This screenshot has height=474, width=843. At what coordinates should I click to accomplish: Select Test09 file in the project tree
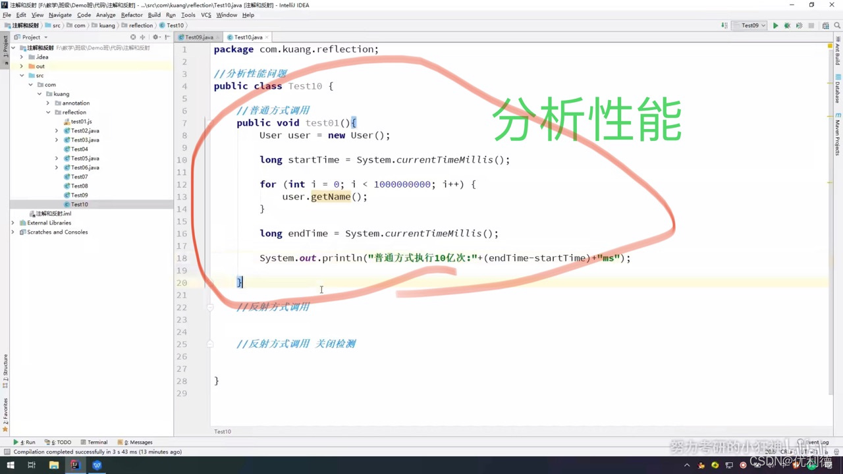79,195
